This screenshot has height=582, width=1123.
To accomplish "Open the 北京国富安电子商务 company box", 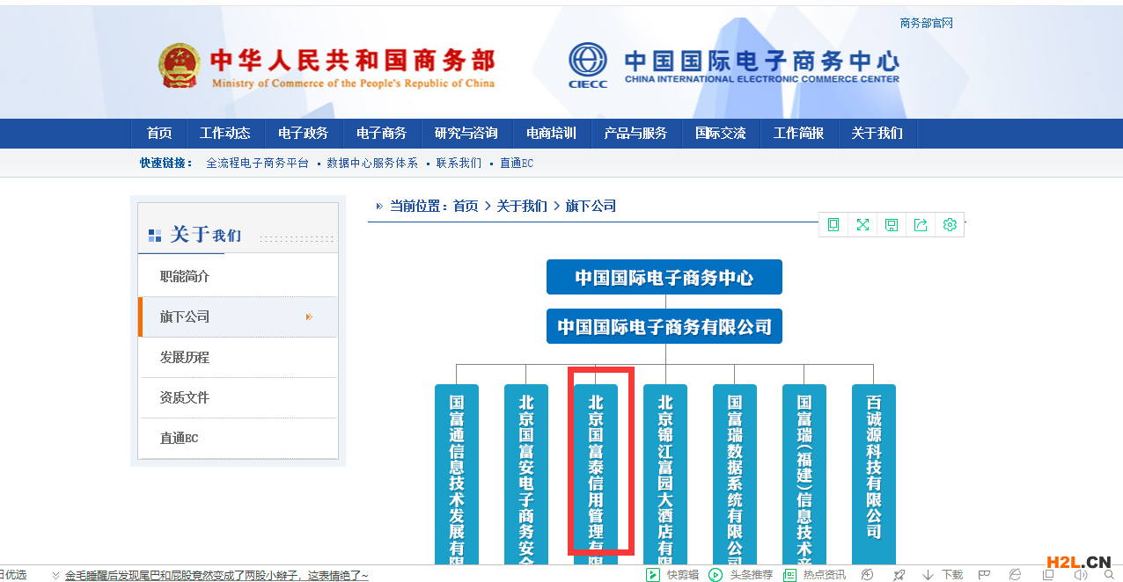I will click(x=526, y=475).
